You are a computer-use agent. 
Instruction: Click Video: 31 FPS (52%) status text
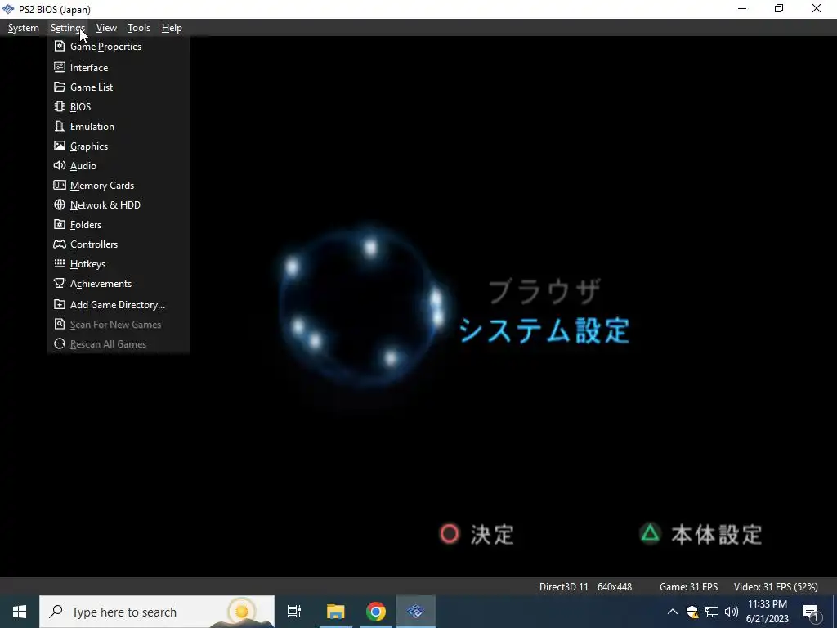776,587
